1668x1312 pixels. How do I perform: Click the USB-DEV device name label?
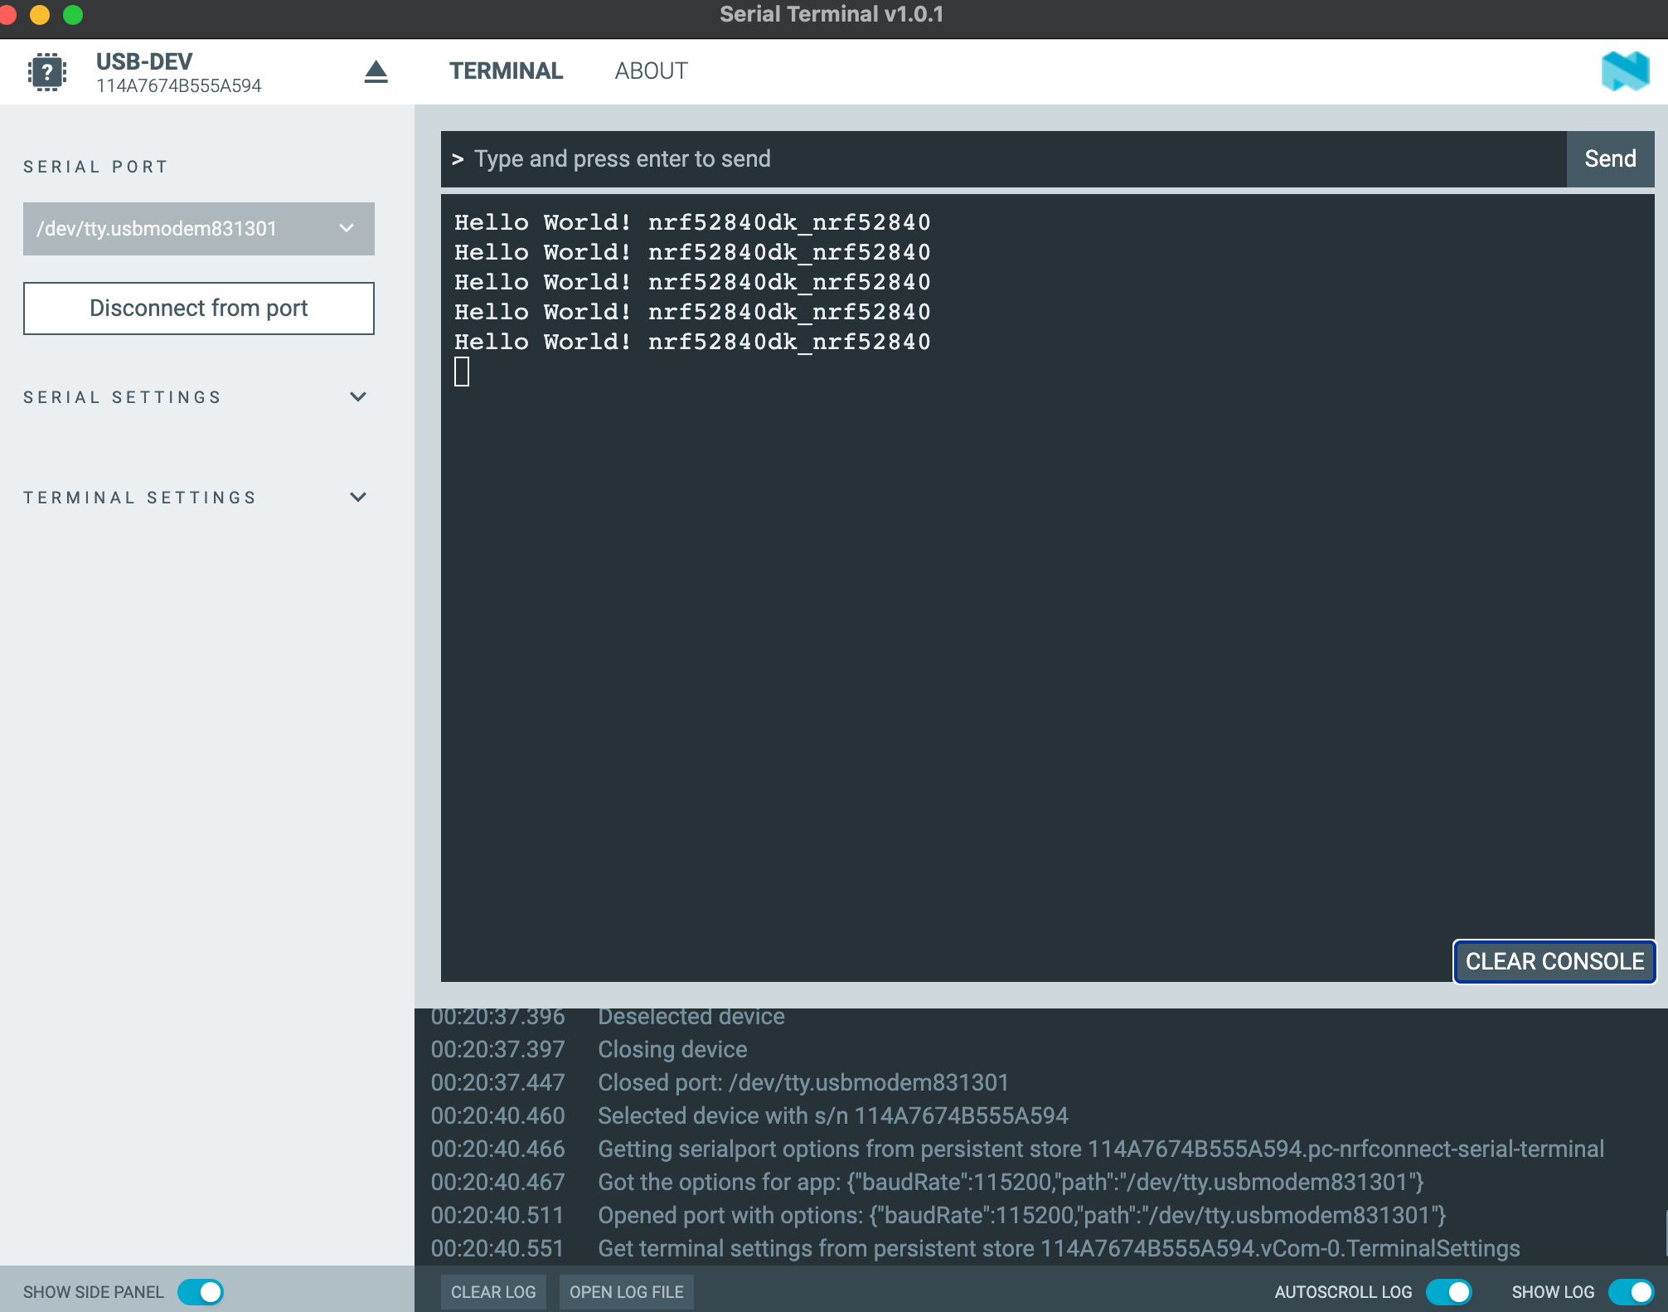144,61
